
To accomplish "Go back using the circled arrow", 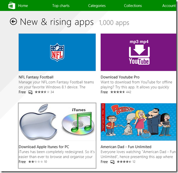I will point(13,22).
